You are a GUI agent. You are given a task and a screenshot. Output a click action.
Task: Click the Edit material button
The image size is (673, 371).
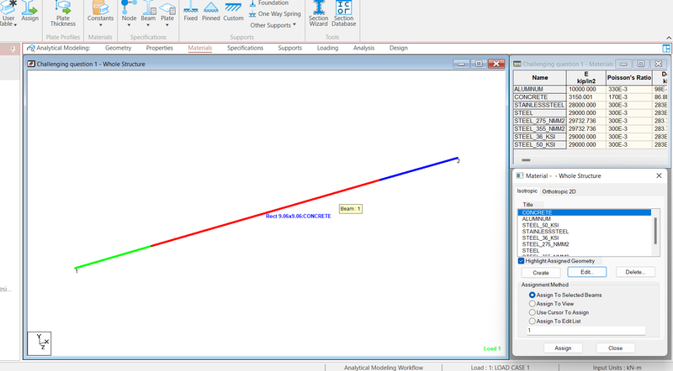586,272
